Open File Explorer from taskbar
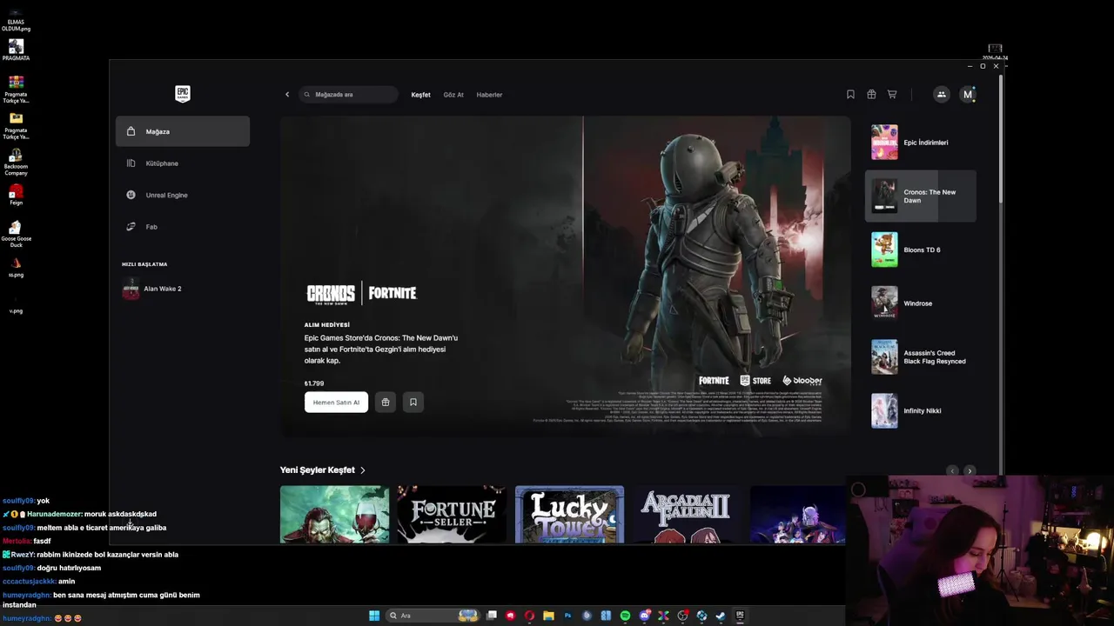The height and width of the screenshot is (626, 1114). [548, 616]
